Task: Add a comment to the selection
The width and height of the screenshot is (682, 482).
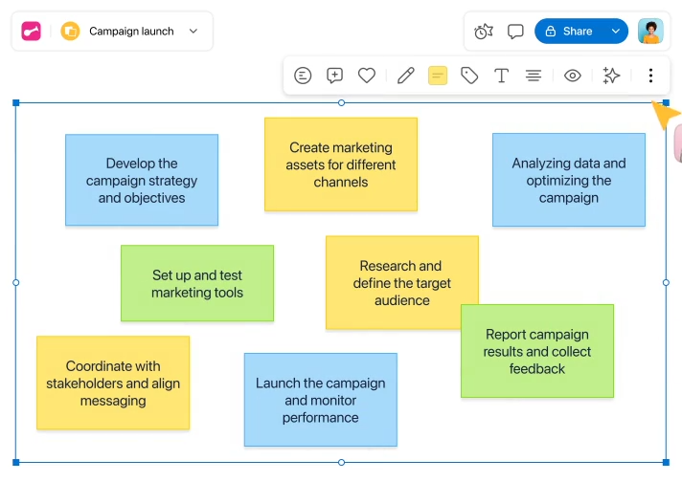Action: [x=334, y=76]
